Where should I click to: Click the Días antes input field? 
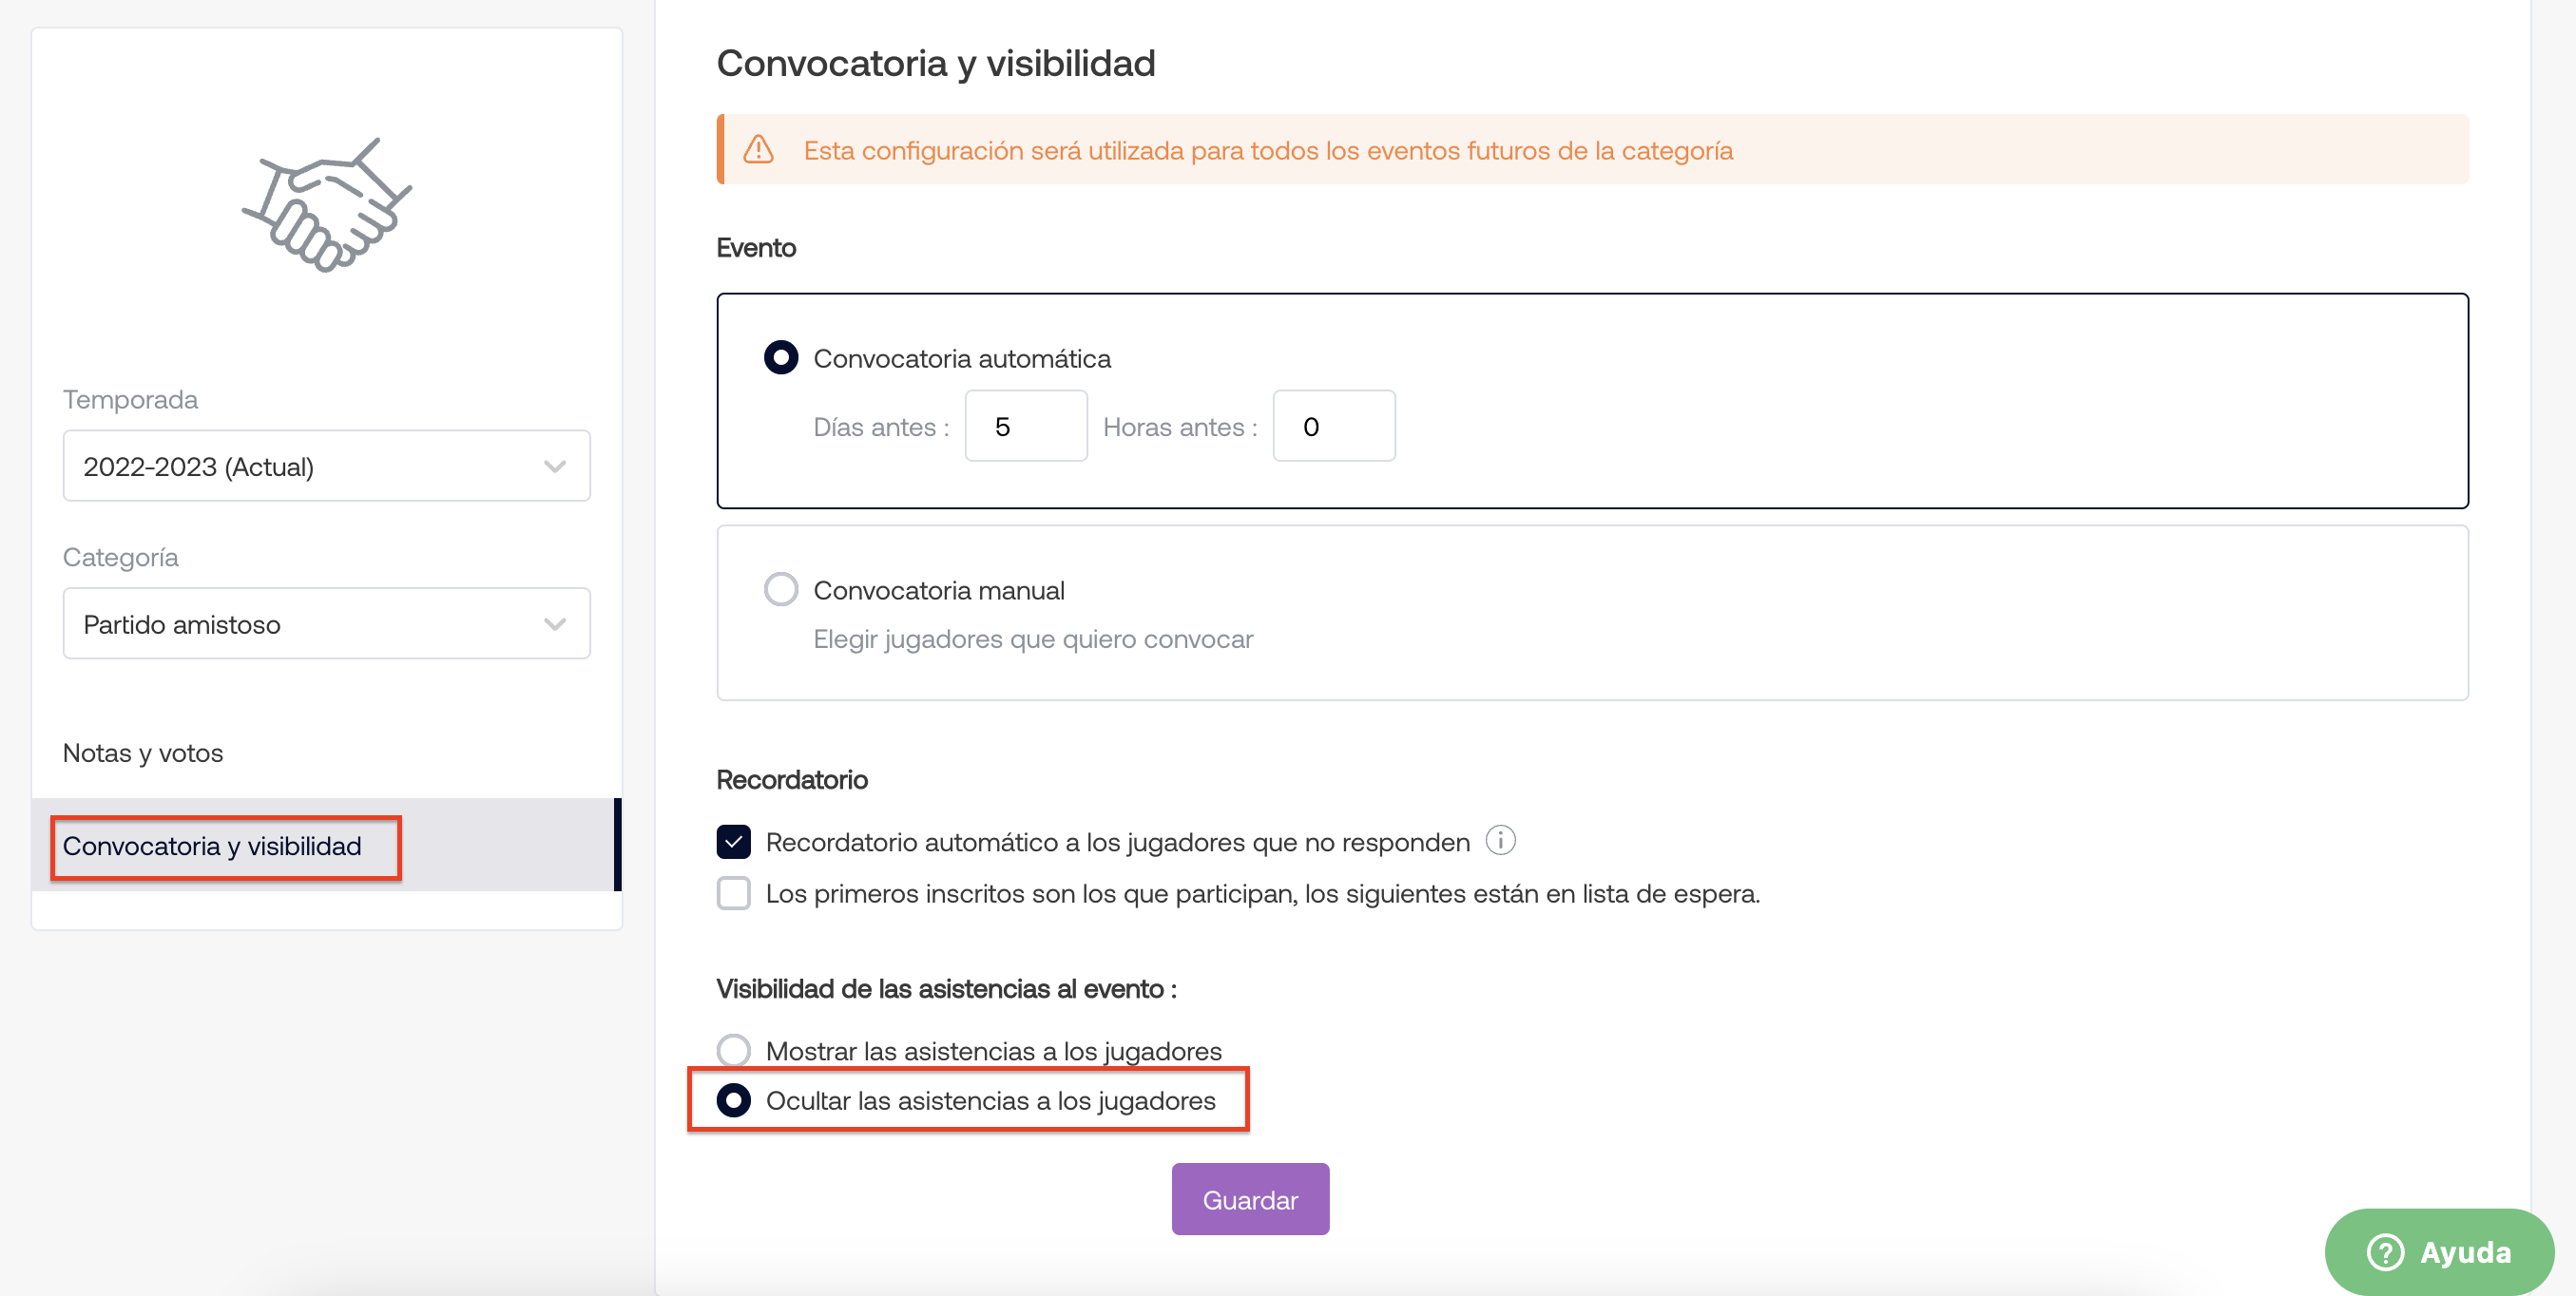1026,426
